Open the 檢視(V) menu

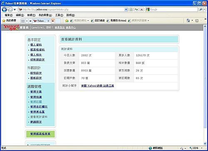pyautogui.click(x=31, y=15)
